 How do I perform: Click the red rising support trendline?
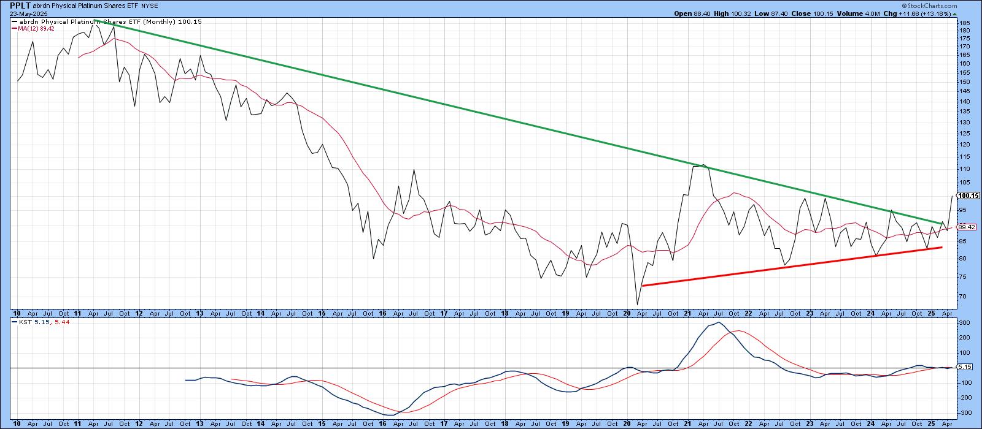point(792,267)
